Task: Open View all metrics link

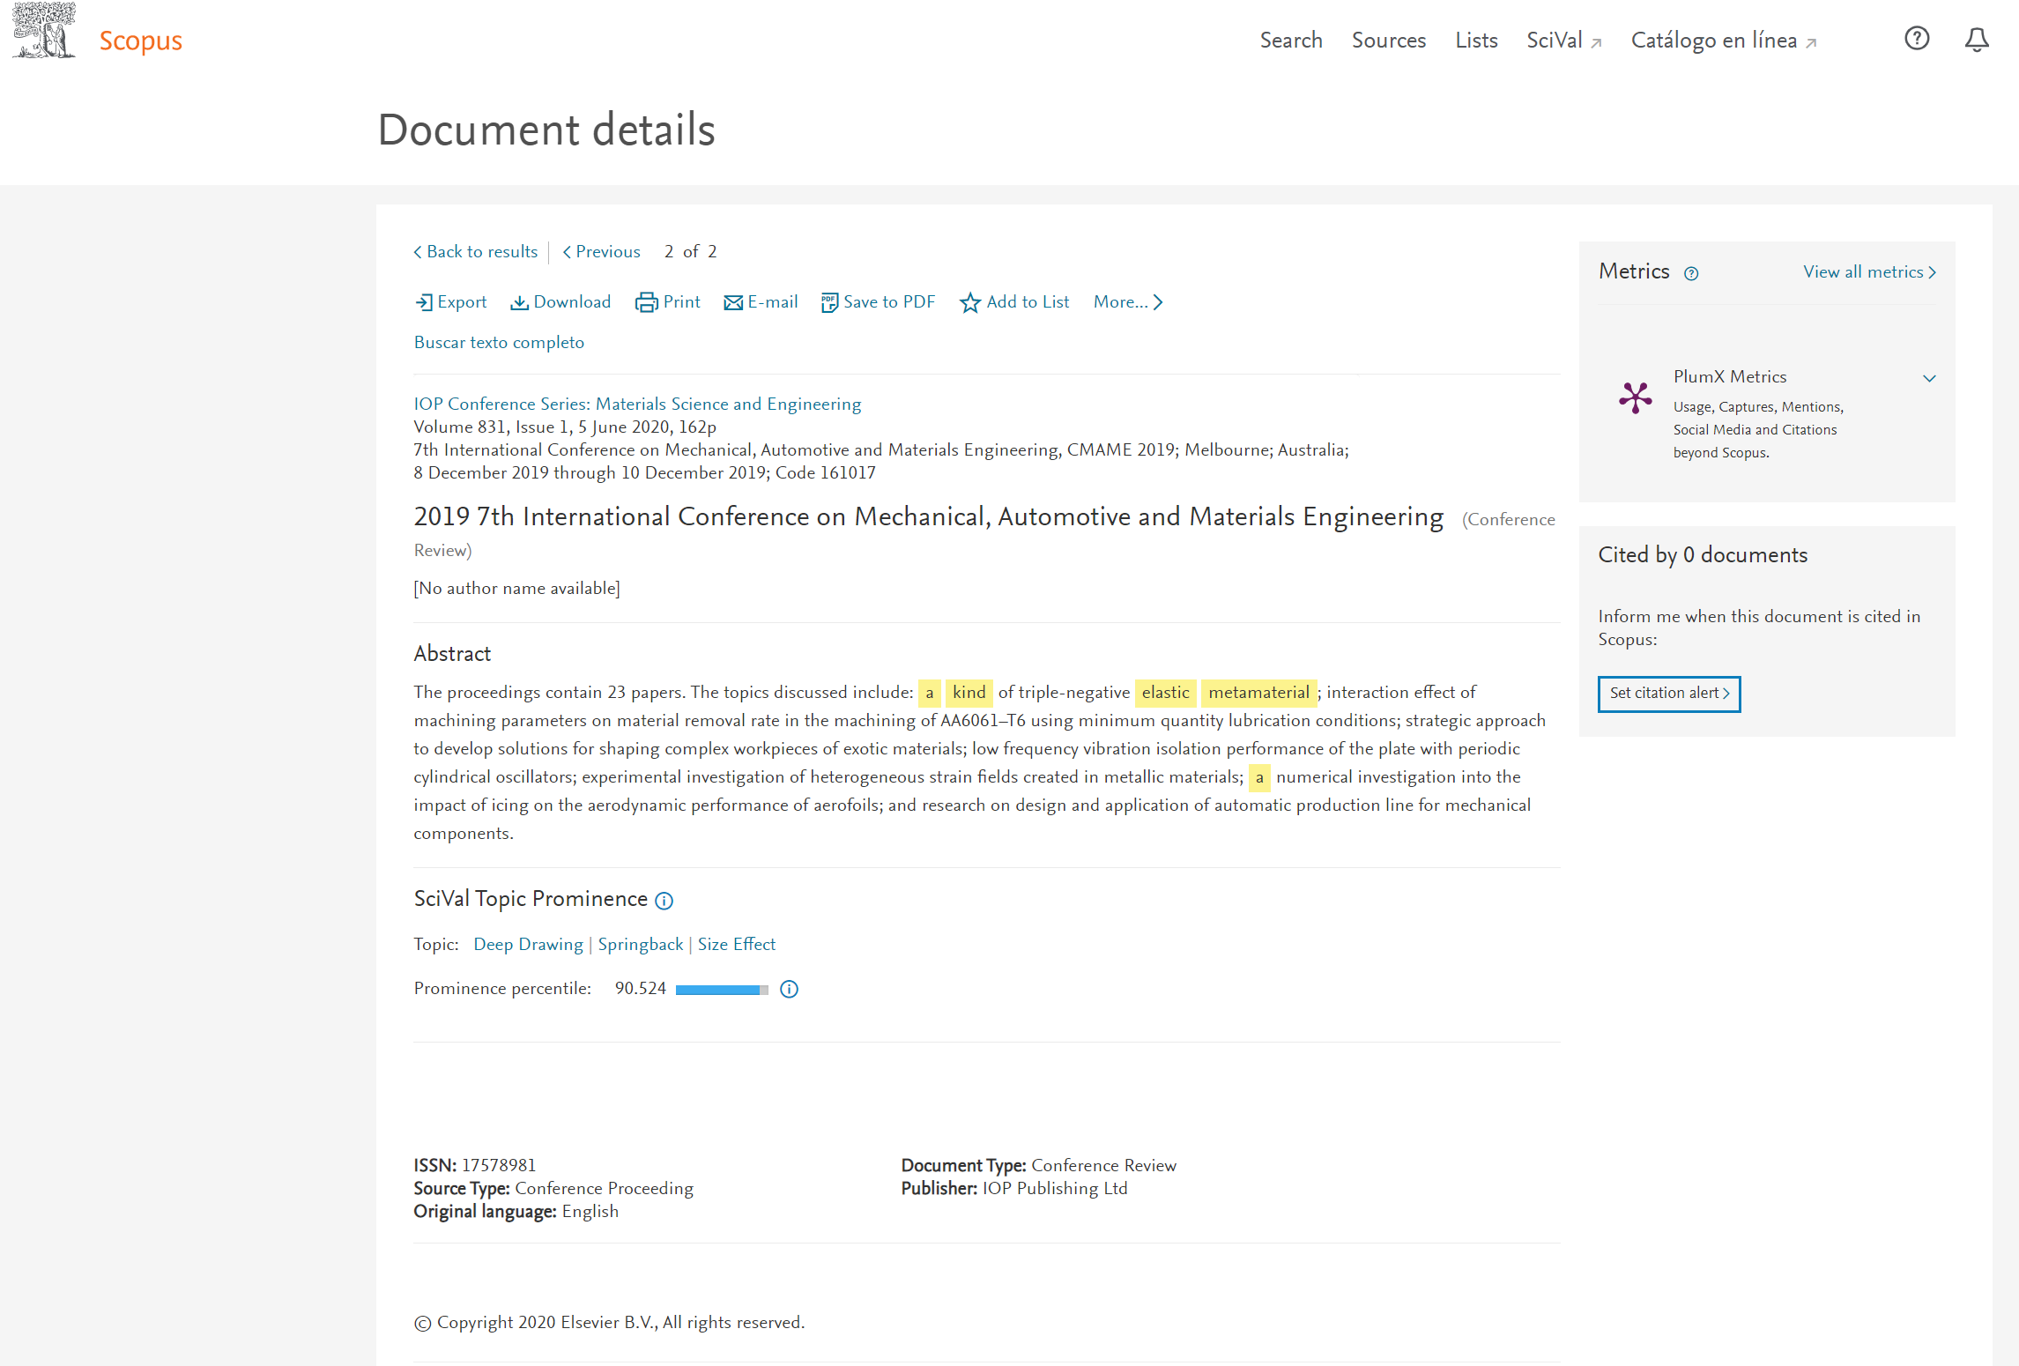Action: pos(1869,271)
